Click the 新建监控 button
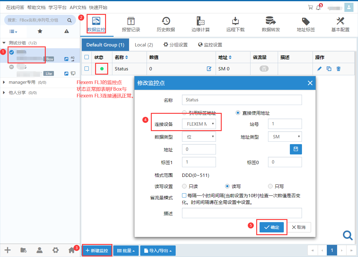The height and width of the screenshot is (257, 358). [97, 251]
